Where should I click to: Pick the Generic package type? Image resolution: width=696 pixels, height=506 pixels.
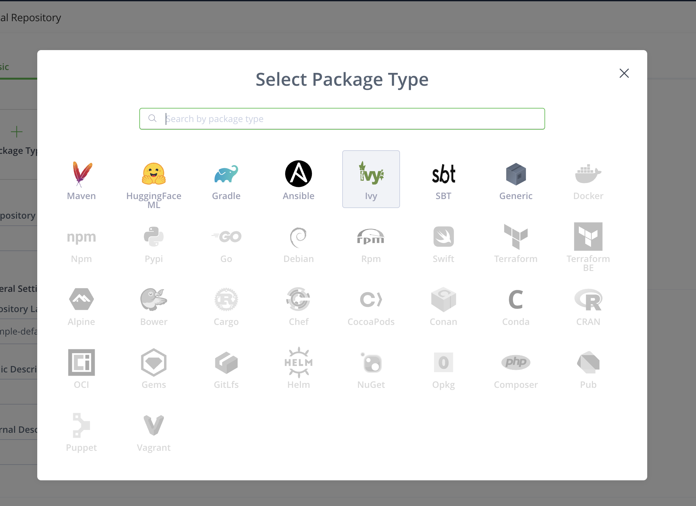(516, 179)
